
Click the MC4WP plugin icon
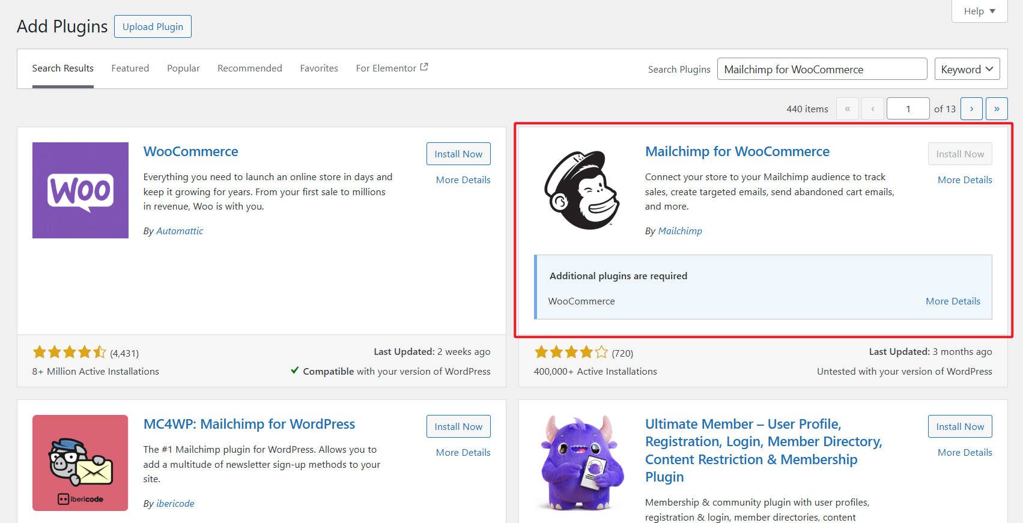click(x=80, y=463)
